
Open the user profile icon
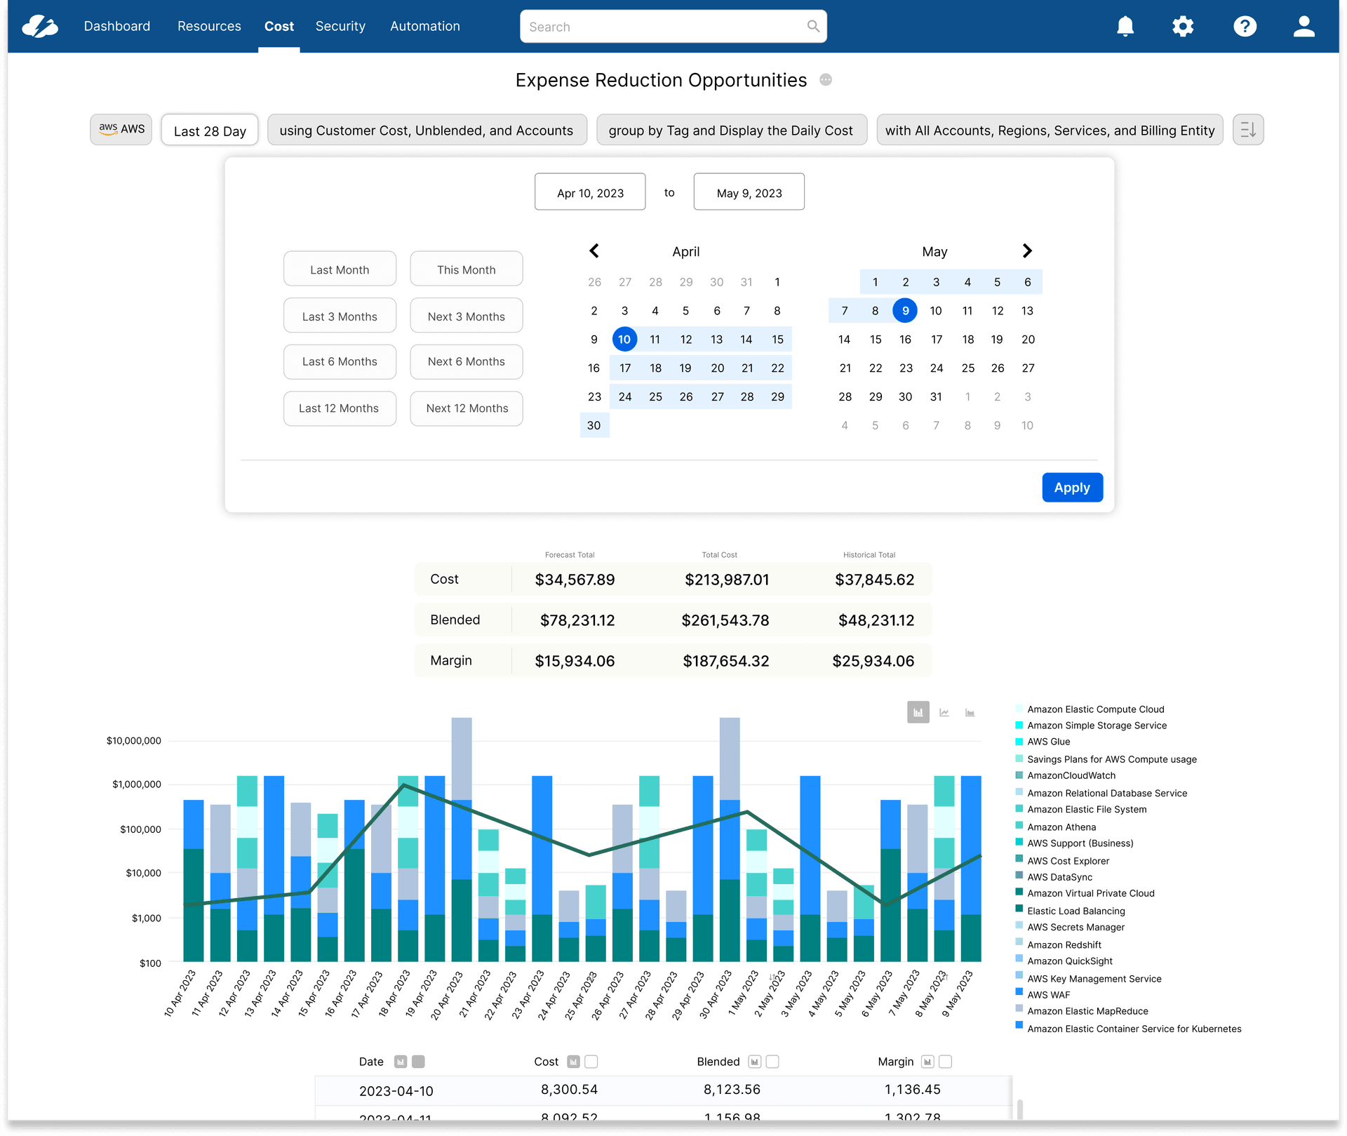(1304, 27)
